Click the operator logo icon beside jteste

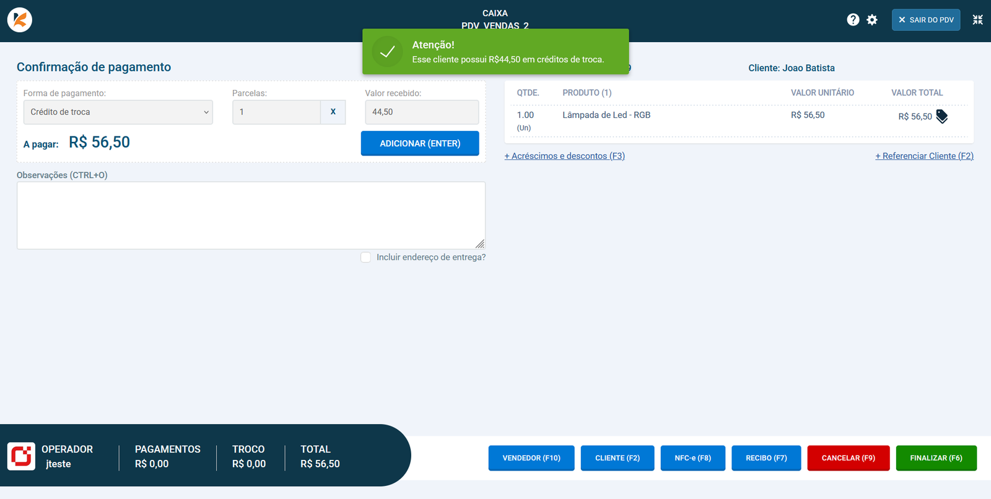coord(21,456)
